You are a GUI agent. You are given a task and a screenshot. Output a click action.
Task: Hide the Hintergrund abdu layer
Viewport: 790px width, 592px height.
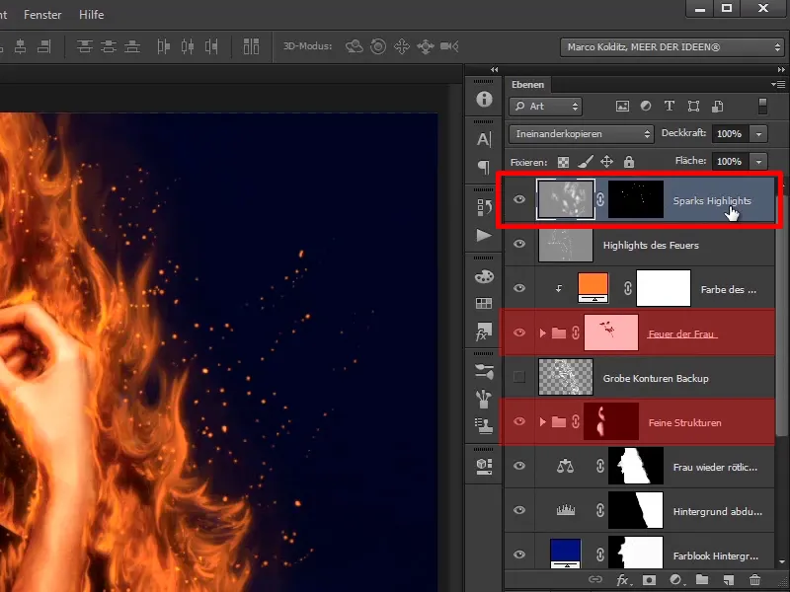pos(519,510)
